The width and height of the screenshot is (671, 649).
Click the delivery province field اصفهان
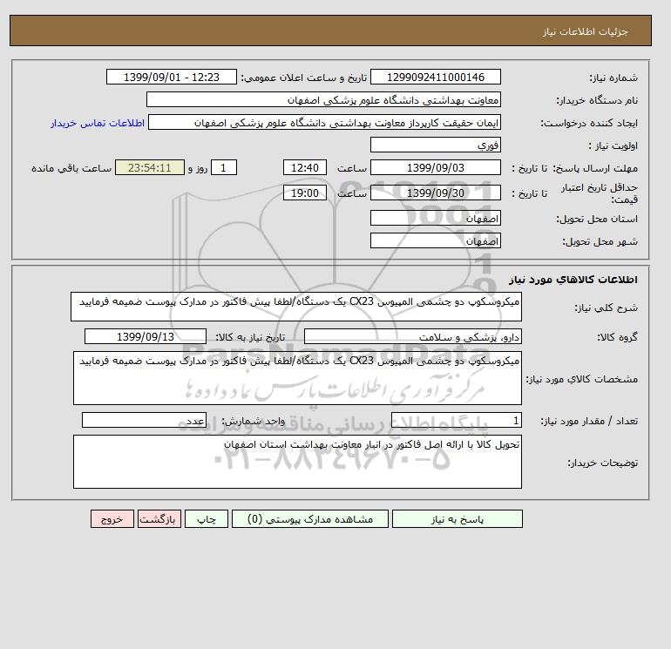pyautogui.click(x=435, y=218)
